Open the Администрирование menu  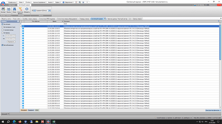[40, 2]
